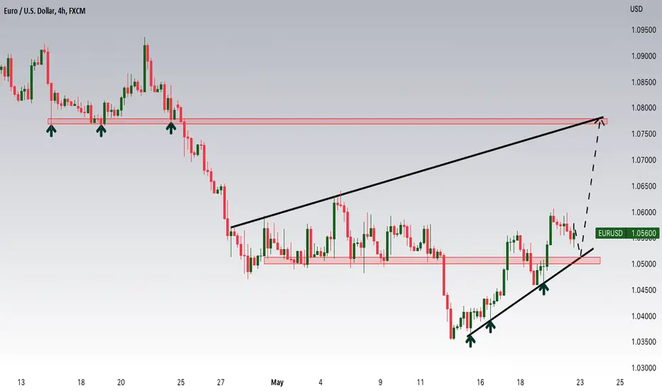The image size is (662, 391).
Task: Click the 1.07500 price axis label
Action: pyautogui.click(x=644, y=134)
